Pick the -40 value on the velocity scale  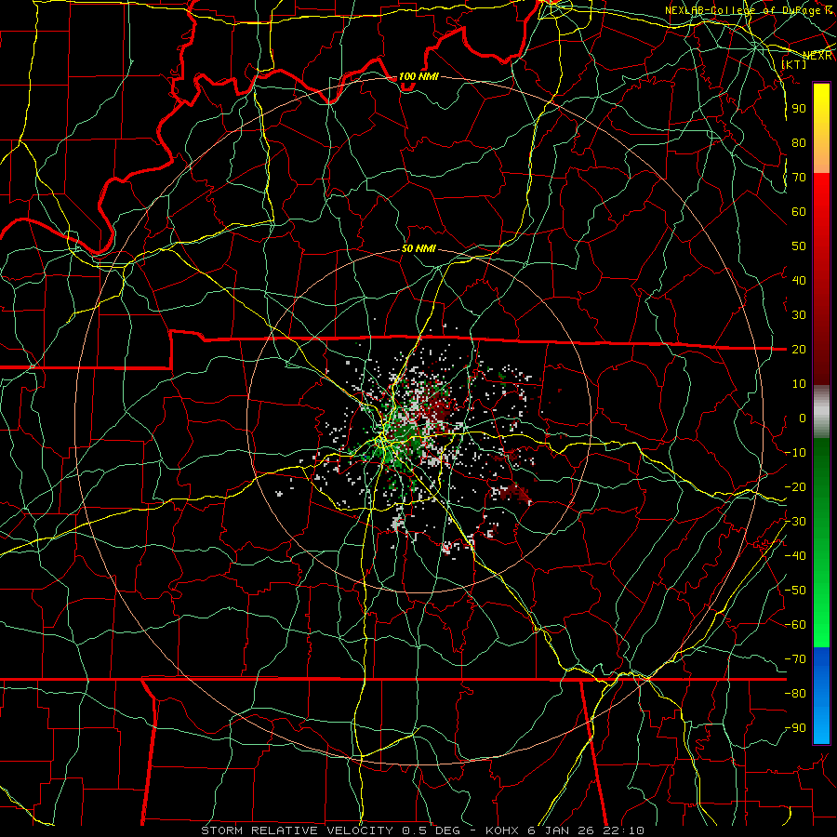pyautogui.click(x=796, y=556)
